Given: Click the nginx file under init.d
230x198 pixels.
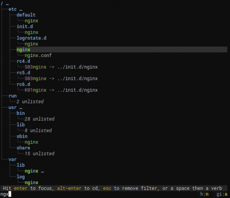Looking at the screenshot, I should pos(31,32).
